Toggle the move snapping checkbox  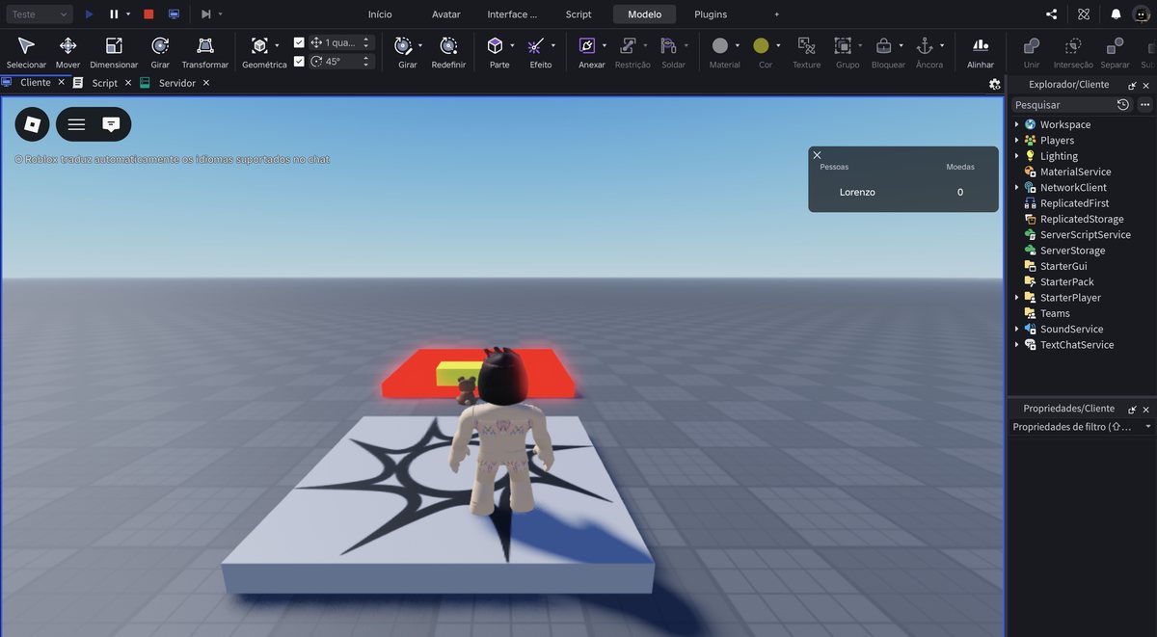coord(299,42)
